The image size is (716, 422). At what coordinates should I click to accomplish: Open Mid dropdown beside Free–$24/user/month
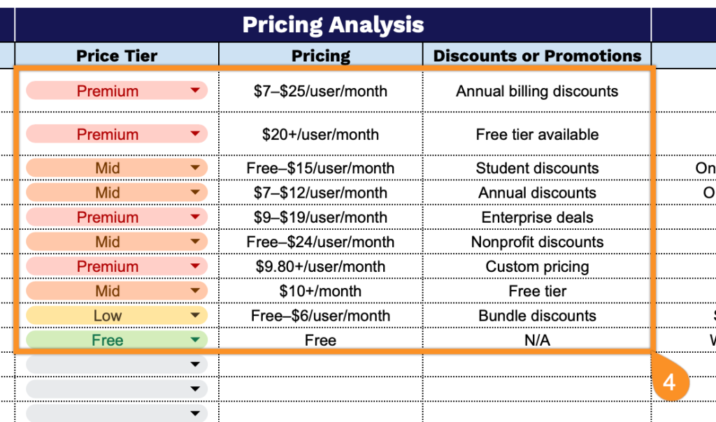pyautogui.click(x=195, y=242)
